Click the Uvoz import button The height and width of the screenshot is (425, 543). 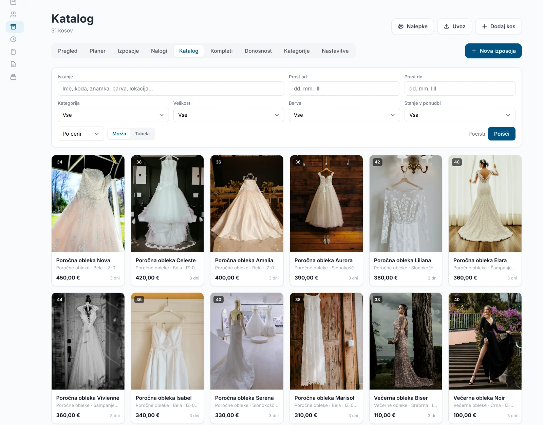coord(454,26)
